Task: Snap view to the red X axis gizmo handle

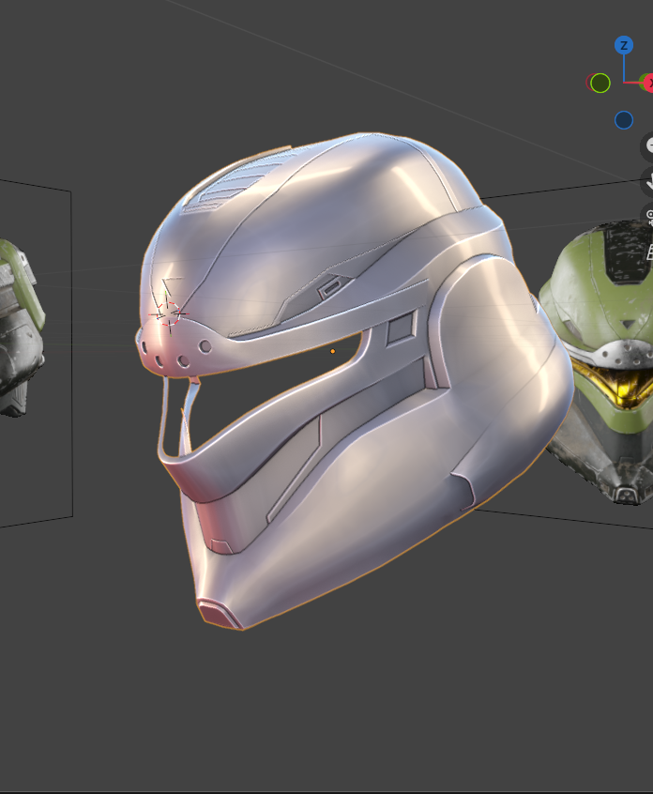Action: pyautogui.click(x=649, y=83)
